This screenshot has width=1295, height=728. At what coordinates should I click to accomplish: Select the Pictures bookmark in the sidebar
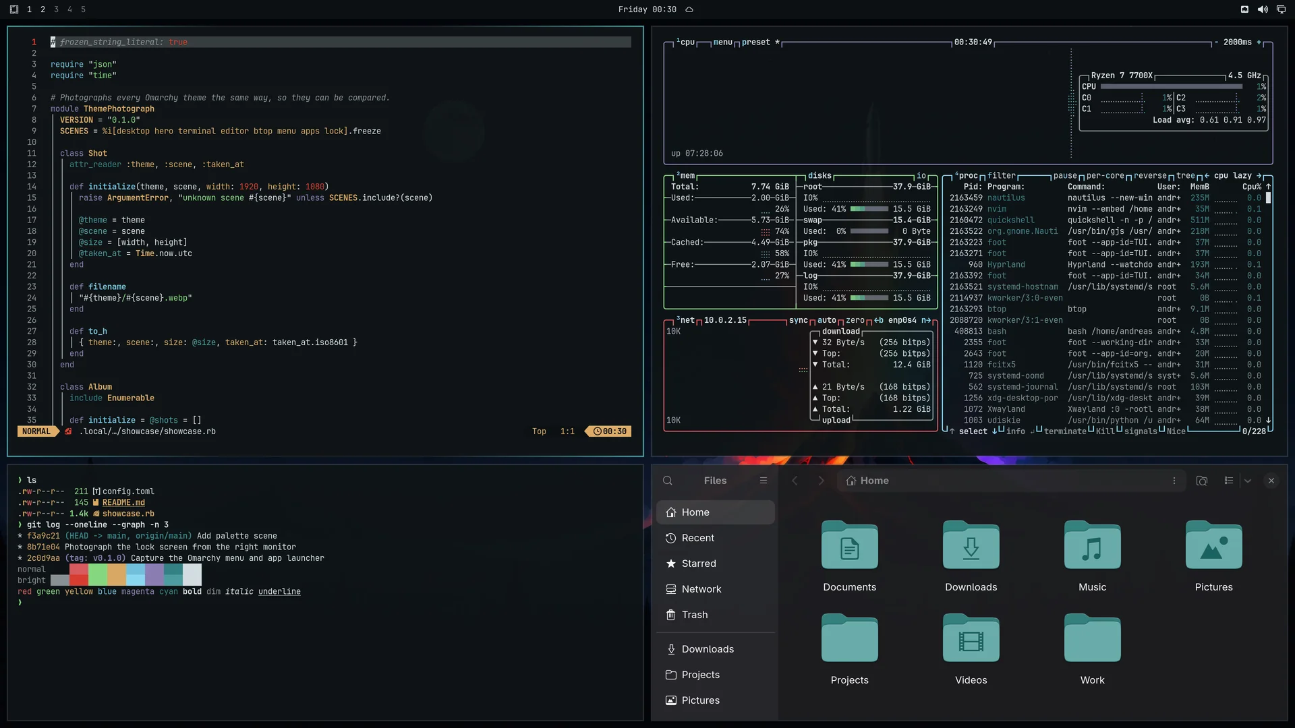pos(716,700)
